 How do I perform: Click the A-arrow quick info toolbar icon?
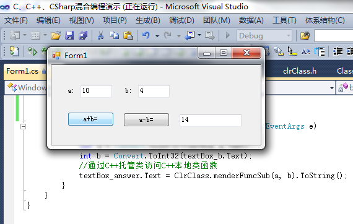(x=306, y=52)
